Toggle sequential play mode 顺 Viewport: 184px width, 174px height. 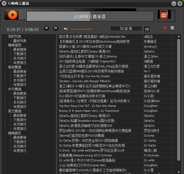tap(165, 28)
